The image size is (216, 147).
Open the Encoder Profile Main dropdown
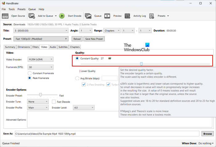tap(38, 107)
